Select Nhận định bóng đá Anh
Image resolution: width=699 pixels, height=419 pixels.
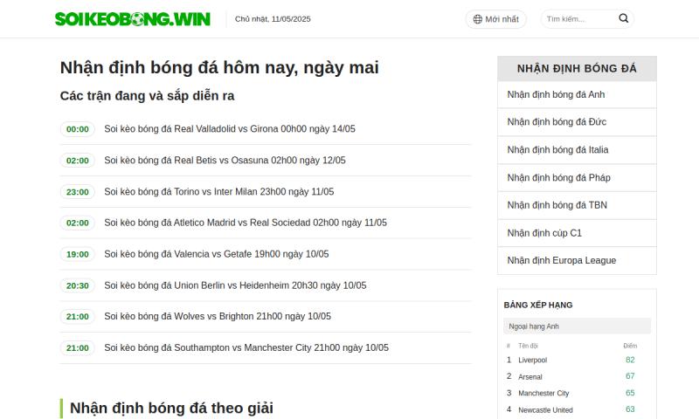[577, 94]
